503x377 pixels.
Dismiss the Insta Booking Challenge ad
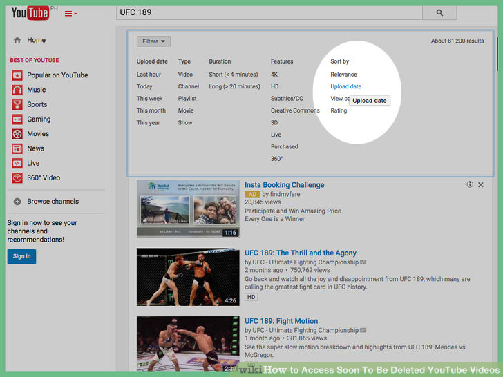tap(481, 184)
